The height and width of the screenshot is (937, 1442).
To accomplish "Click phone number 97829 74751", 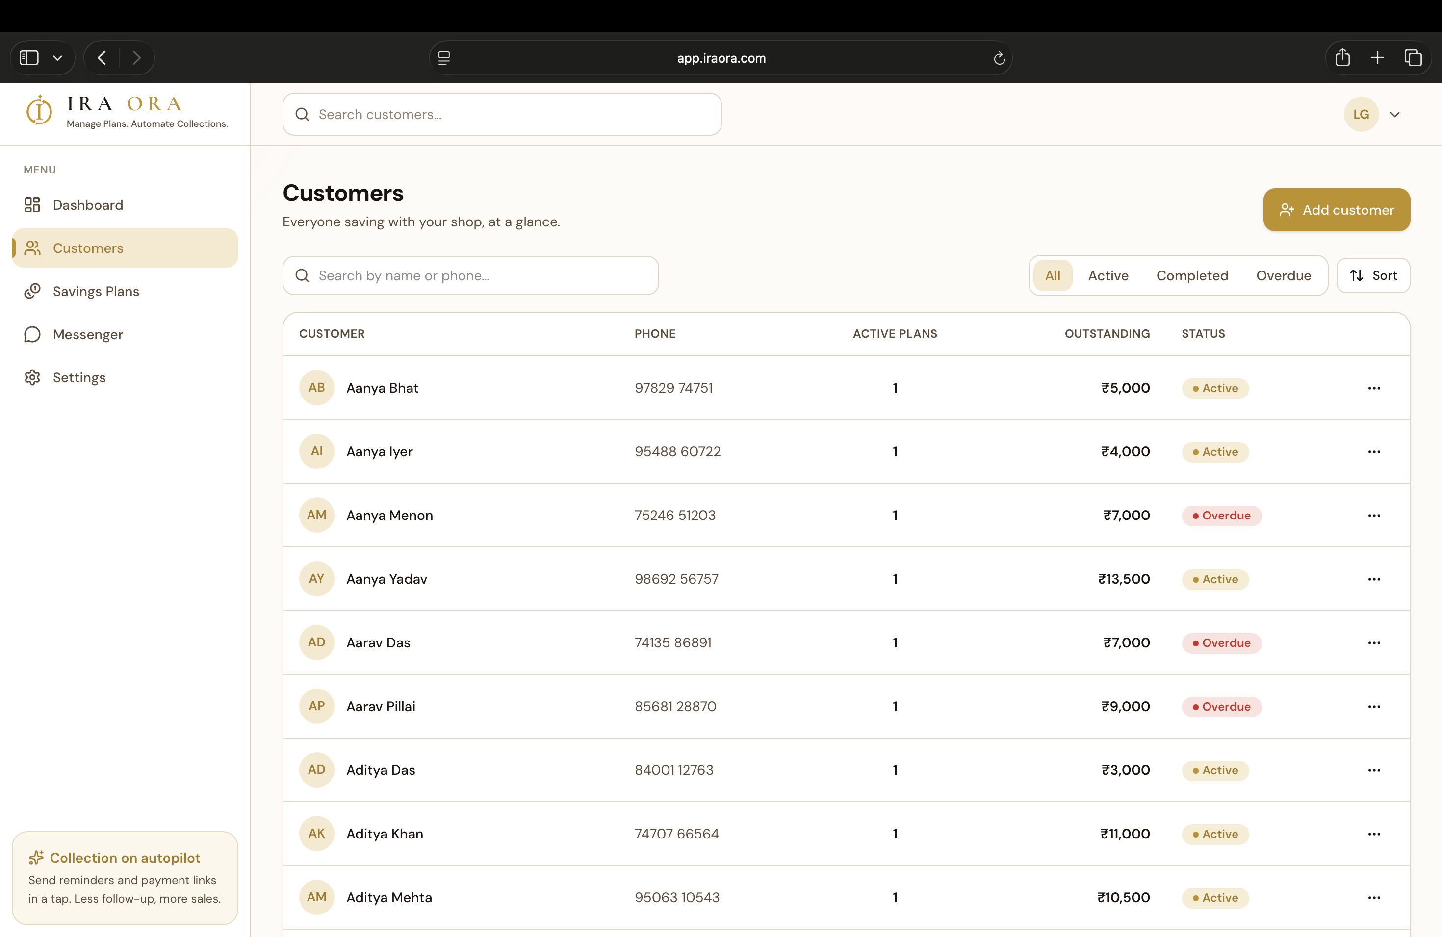I will [674, 388].
